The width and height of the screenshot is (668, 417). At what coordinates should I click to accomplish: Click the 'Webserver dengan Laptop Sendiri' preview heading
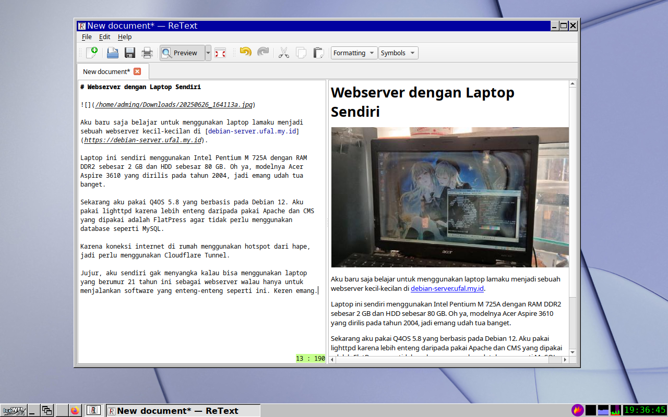click(423, 102)
